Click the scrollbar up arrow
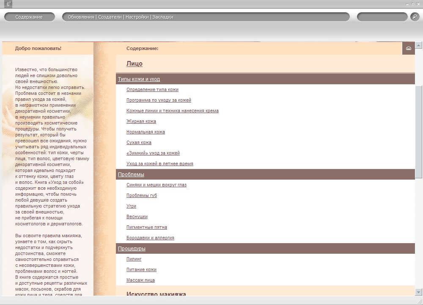The height and width of the screenshot is (305, 423). tap(419, 45)
